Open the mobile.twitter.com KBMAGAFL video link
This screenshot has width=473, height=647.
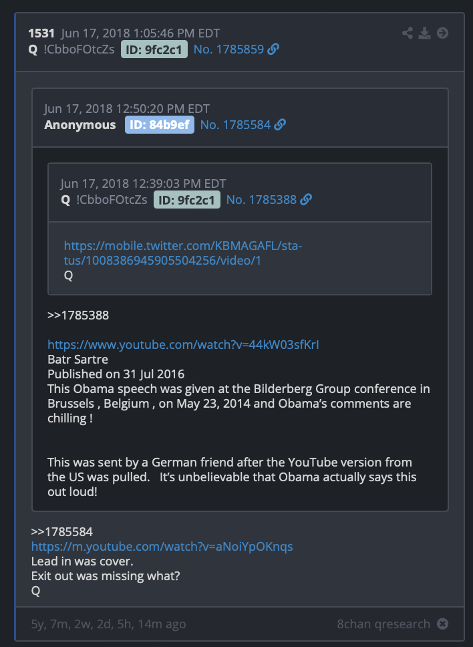click(x=183, y=253)
